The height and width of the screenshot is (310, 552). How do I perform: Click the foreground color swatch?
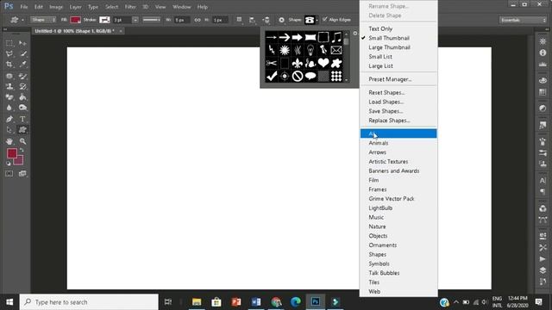pyautogui.click(x=11, y=153)
